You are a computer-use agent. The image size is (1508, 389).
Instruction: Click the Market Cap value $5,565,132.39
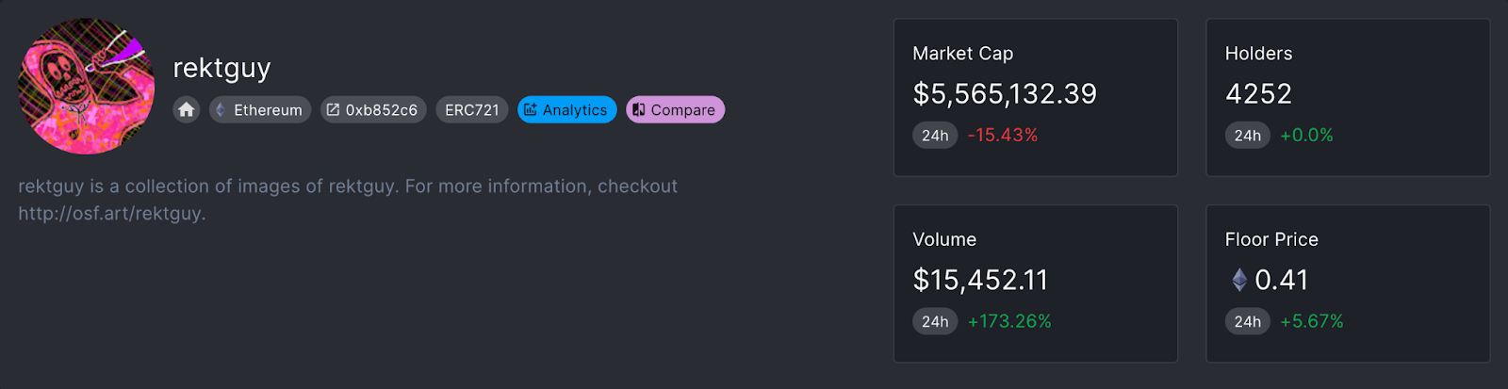[x=1005, y=94]
